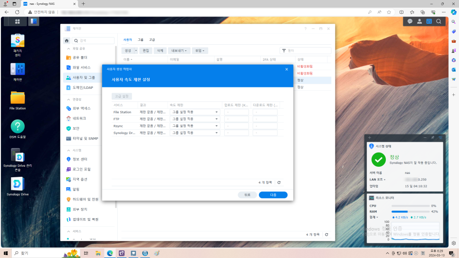The height and width of the screenshot is (258, 459).
Task: Open DSM search magnifier icon
Action: click(439, 21)
